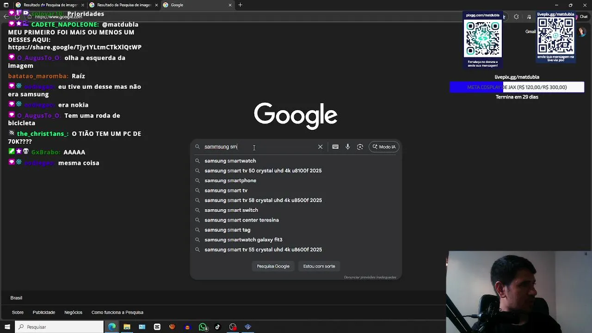Close the active Google tab
Image resolution: width=592 pixels, height=333 pixels.
tap(230, 5)
